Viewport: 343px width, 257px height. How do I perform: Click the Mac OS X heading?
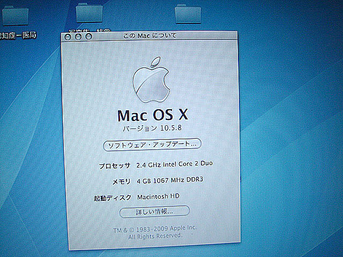(x=153, y=115)
